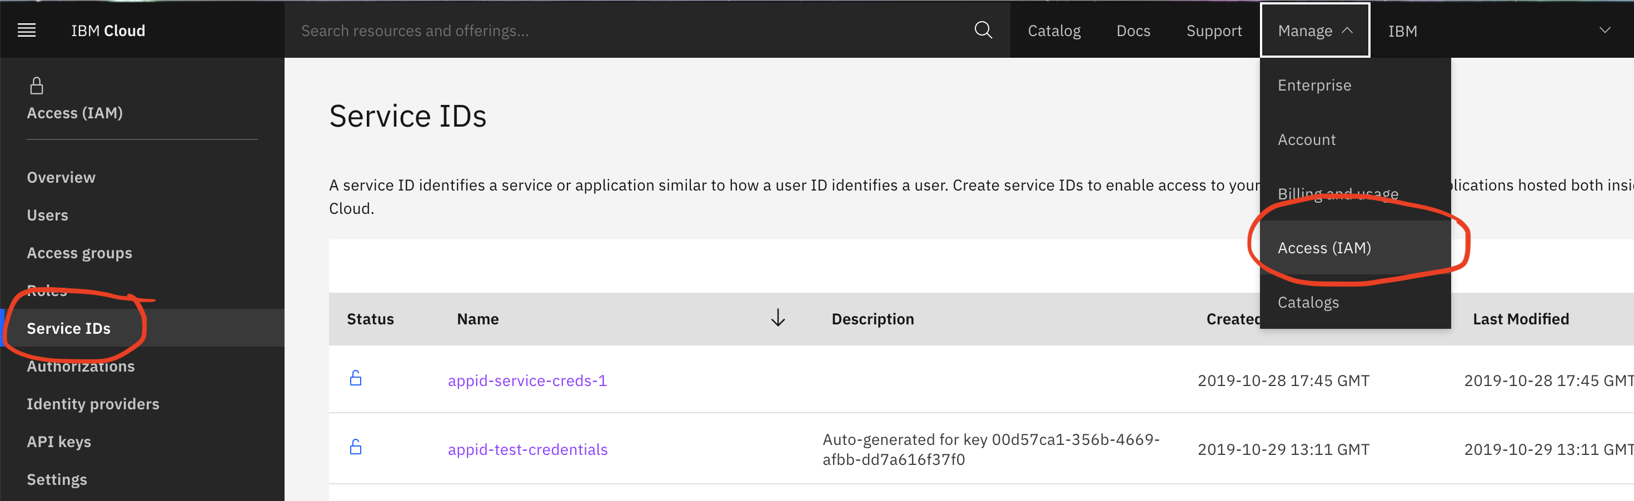Image resolution: width=1634 pixels, height=501 pixels.
Task: Open Settings in the IAM sidebar
Action: click(57, 479)
